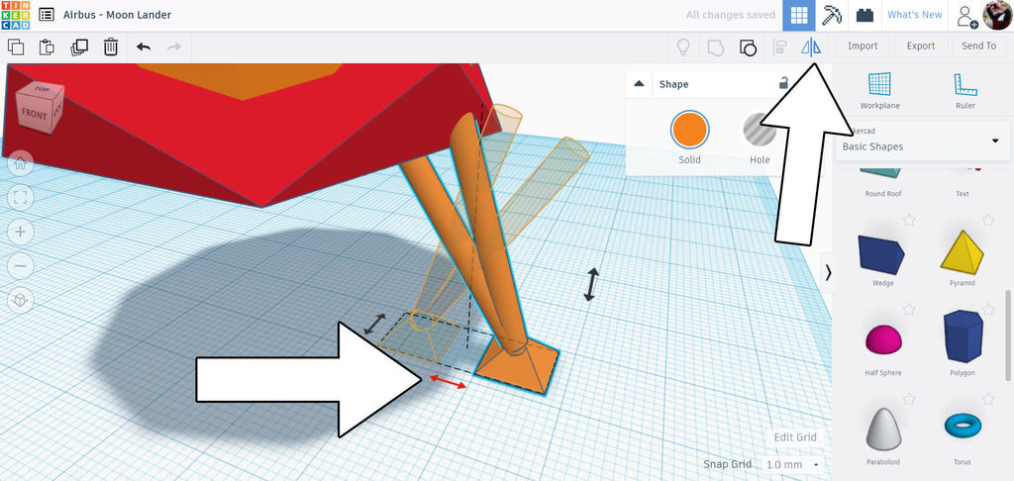The width and height of the screenshot is (1014, 481).
Task: Open user profile avatar
Action: 997,15
